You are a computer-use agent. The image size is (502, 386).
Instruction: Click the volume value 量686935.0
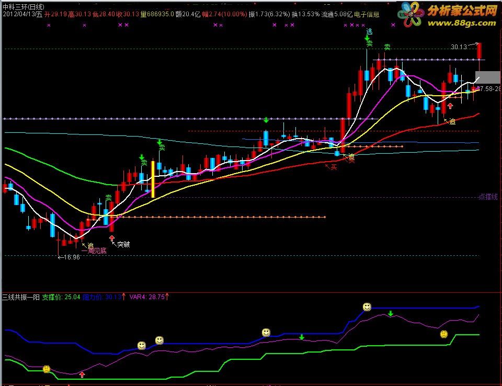157,15
